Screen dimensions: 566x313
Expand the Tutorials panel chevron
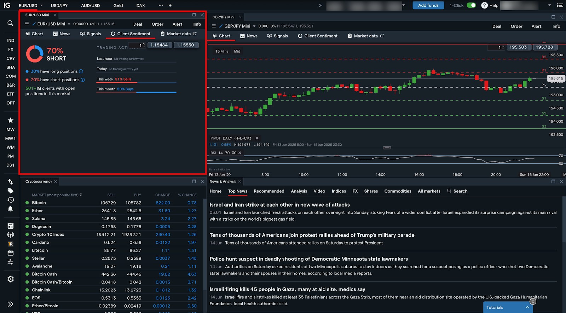click(527, 307)
